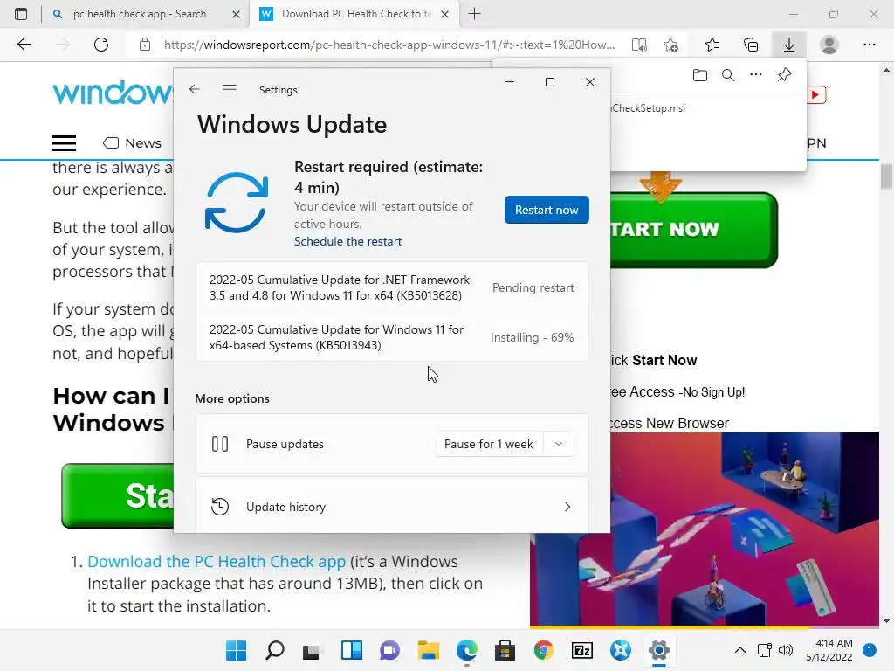The height and width of the screenshot is (671, 894).
Task: Open the Windows Report hamburger menu
Action: point(64,143)
